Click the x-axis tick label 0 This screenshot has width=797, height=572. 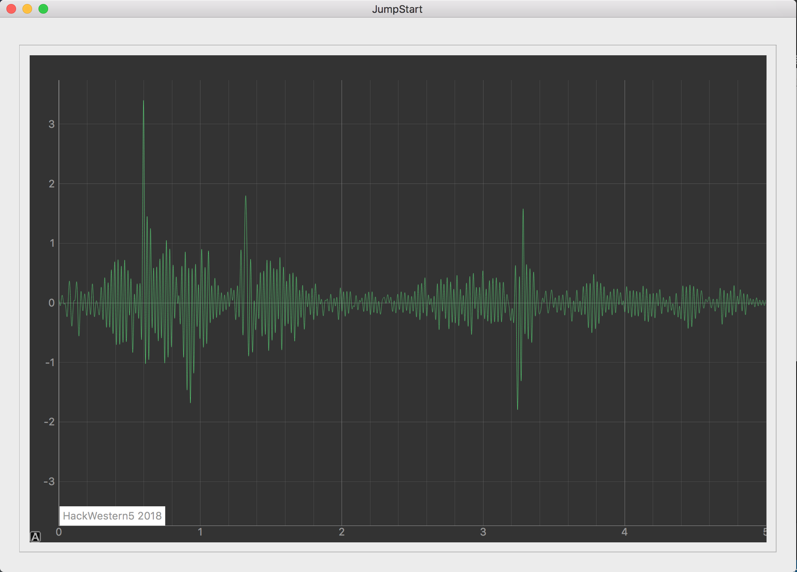pos(59,532)
